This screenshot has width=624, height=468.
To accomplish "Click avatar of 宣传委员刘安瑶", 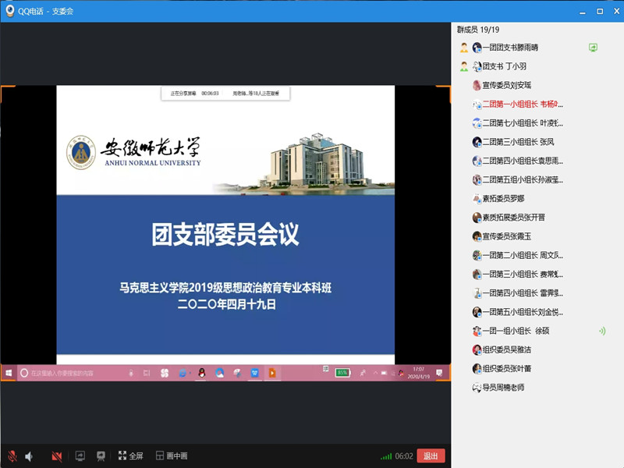I will [477, 85].
